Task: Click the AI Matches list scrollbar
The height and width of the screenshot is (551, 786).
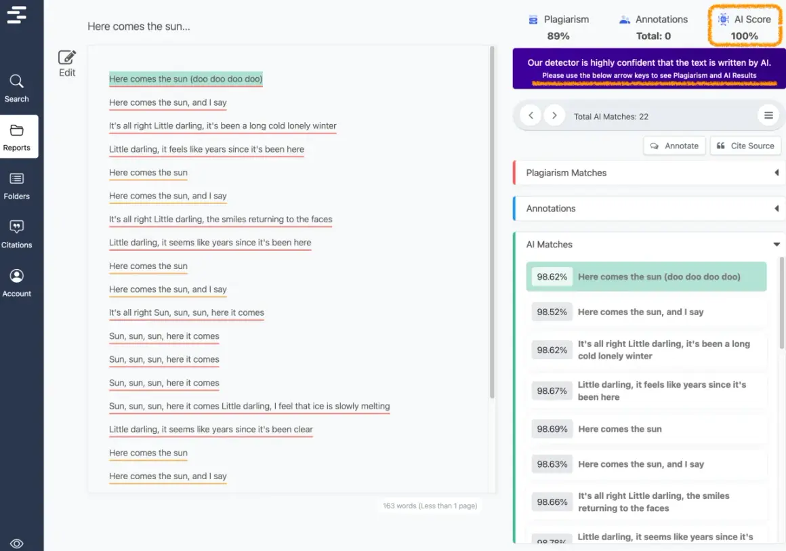Action: pyautogui.click(x=781, y=302)
